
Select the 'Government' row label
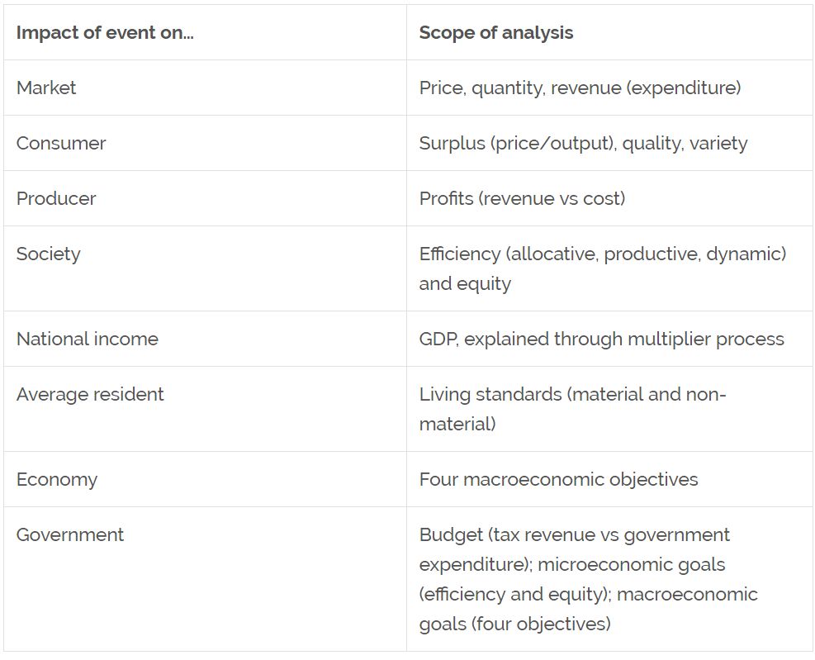[70, 534]
